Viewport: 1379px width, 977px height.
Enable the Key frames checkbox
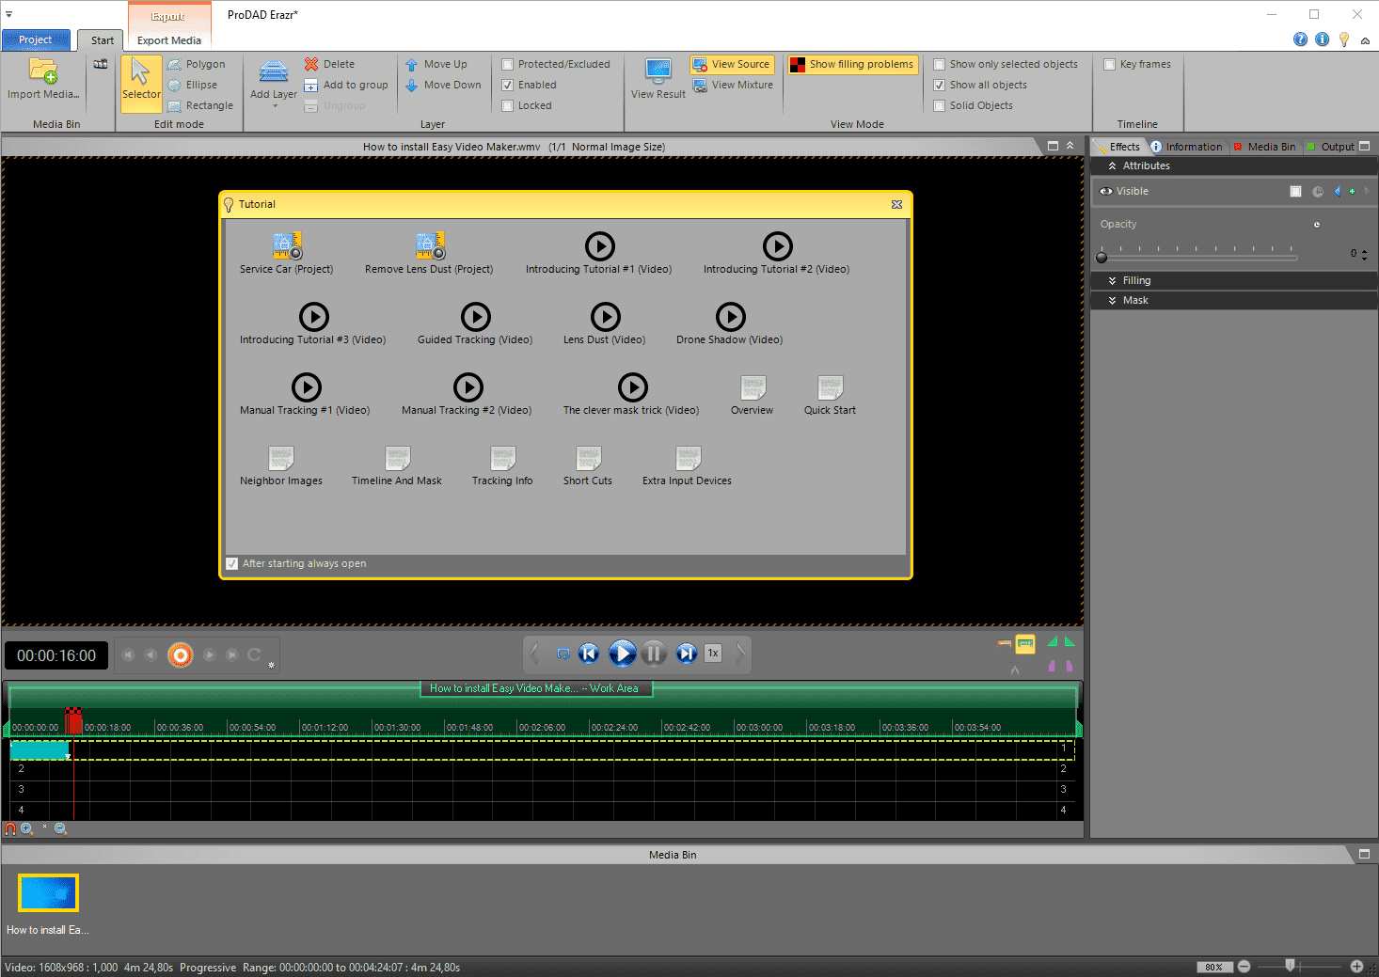[1109, 65]
